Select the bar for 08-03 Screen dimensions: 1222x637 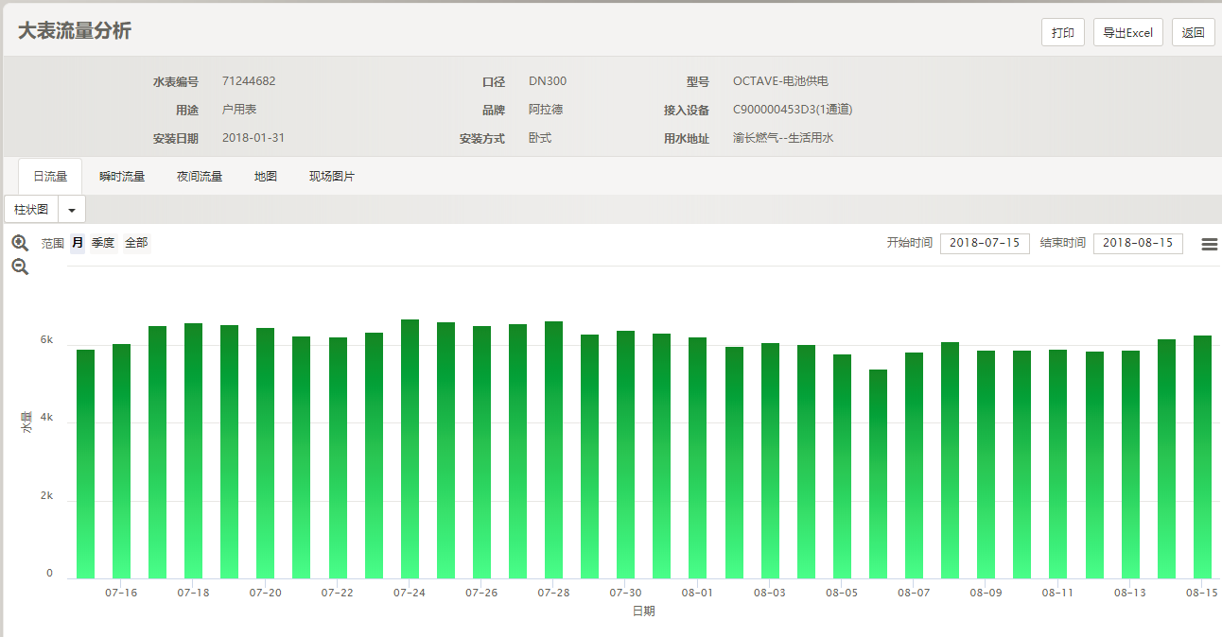(x=770, y=461)
